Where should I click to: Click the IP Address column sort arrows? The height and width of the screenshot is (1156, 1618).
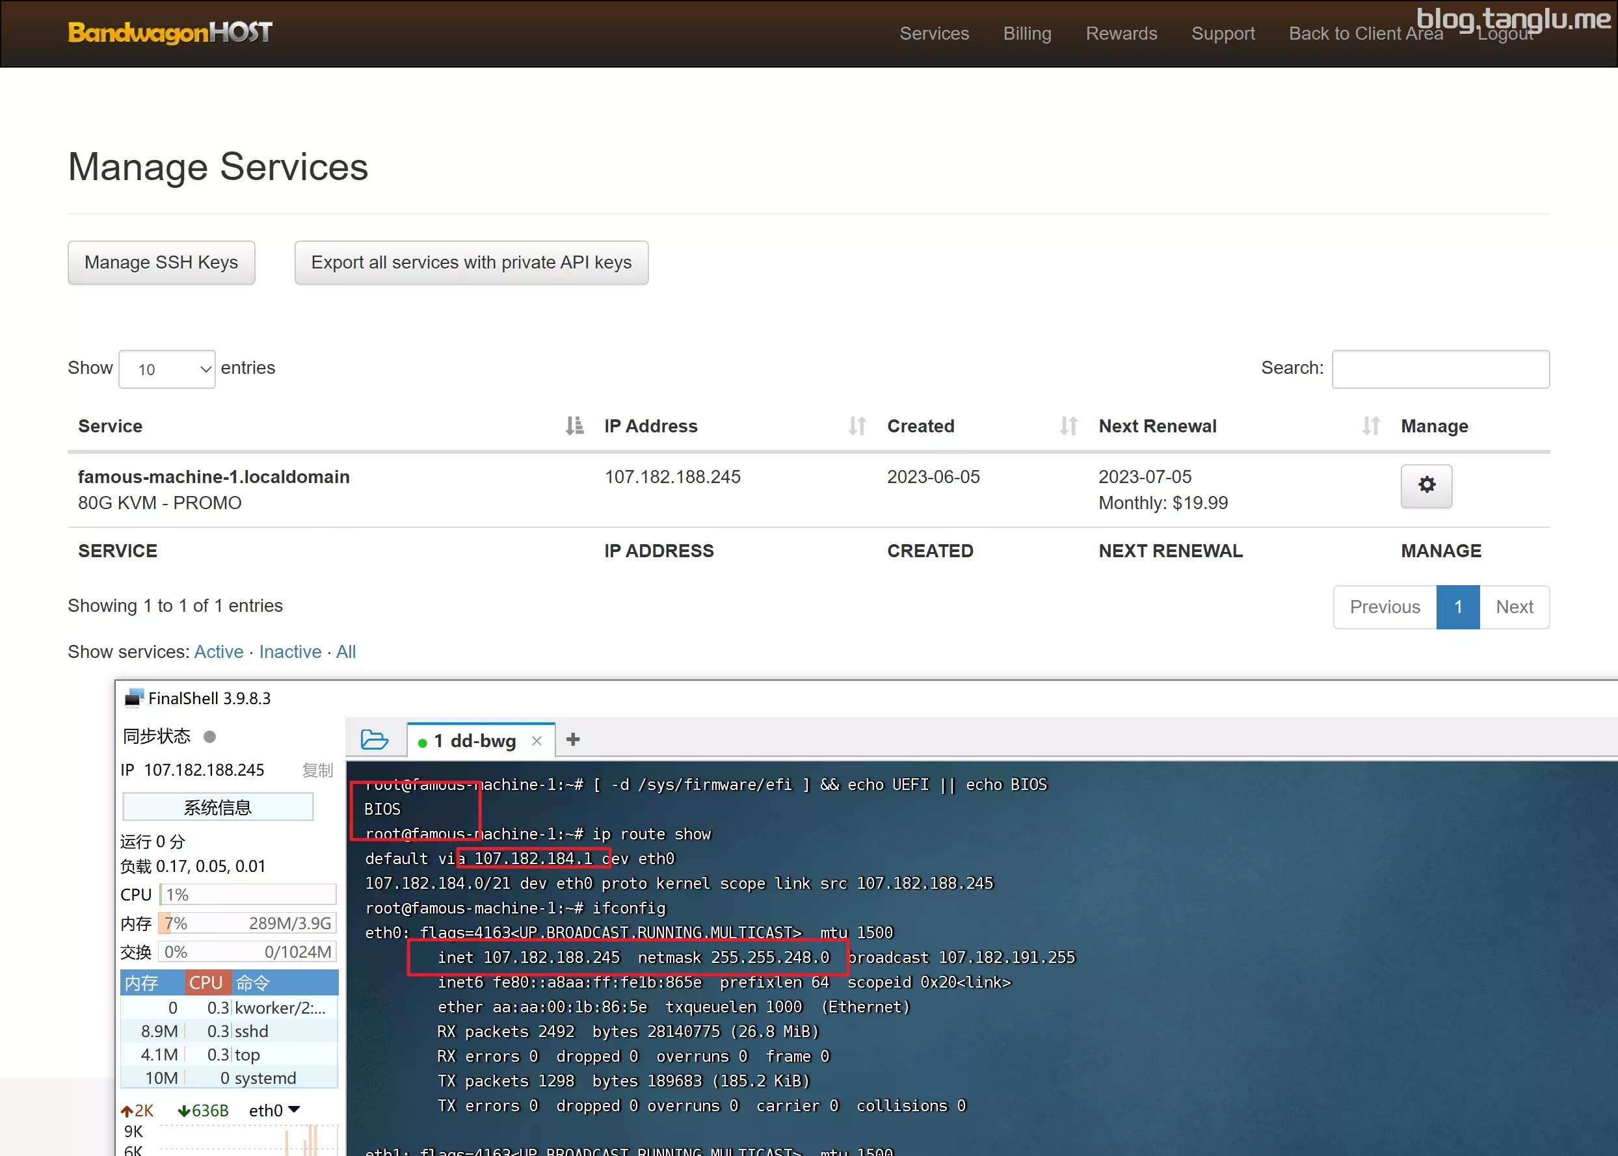click(856, 426)
